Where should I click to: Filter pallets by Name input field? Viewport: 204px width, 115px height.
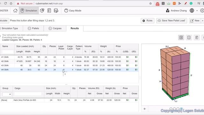click(x=8, y=52)
